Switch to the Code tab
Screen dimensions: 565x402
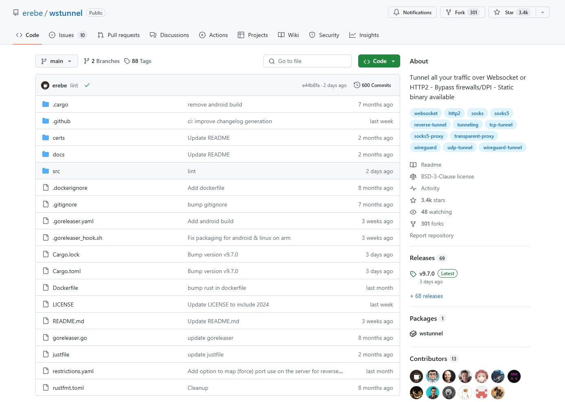[x=28, y=35]
